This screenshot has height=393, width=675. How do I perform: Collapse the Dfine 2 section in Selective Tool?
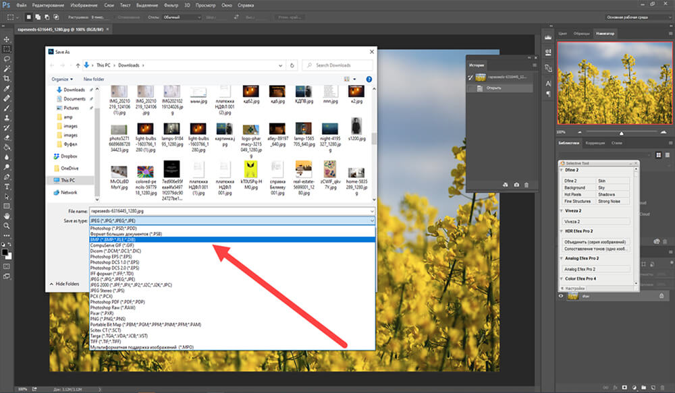coord(562,170)
